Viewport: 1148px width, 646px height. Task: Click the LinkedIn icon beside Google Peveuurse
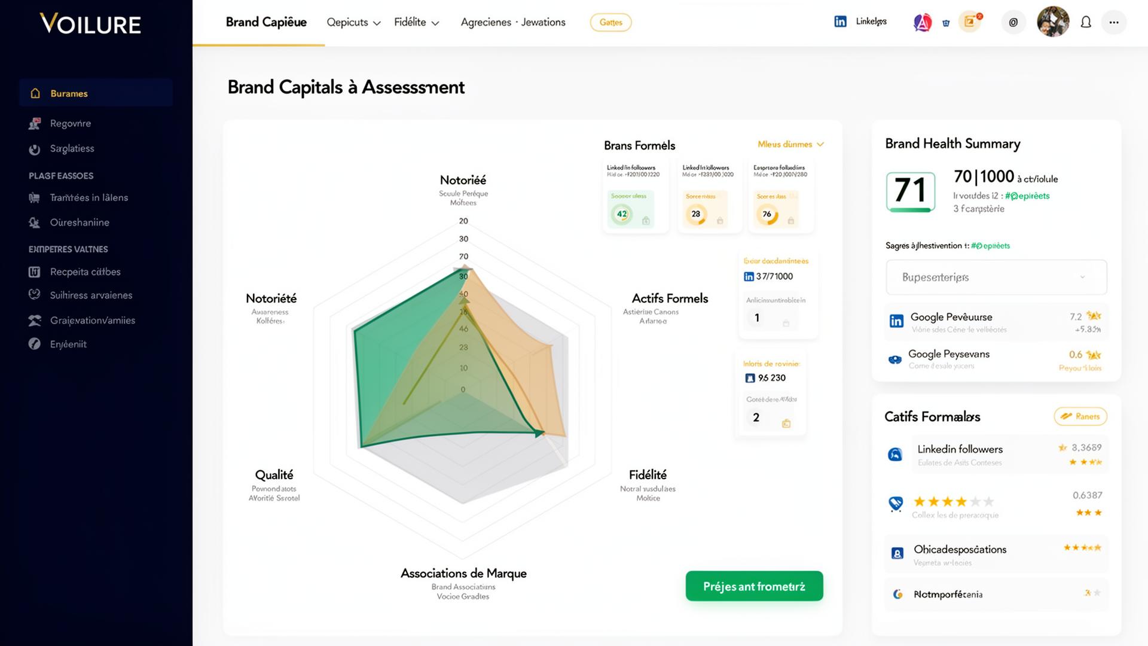pyautogui.click(x=896, y=321)
